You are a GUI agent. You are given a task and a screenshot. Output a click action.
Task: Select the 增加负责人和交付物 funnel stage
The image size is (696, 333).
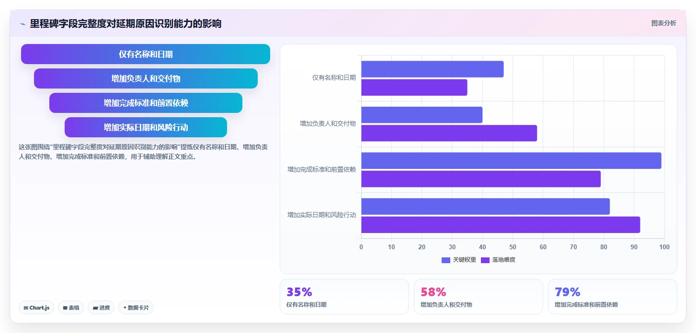point(146,78)
